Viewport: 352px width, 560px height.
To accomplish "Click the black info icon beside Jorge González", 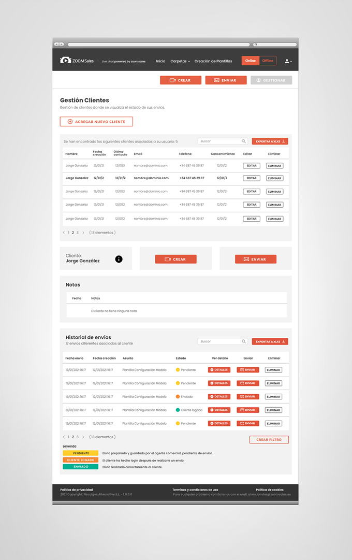I will point(119,259).
